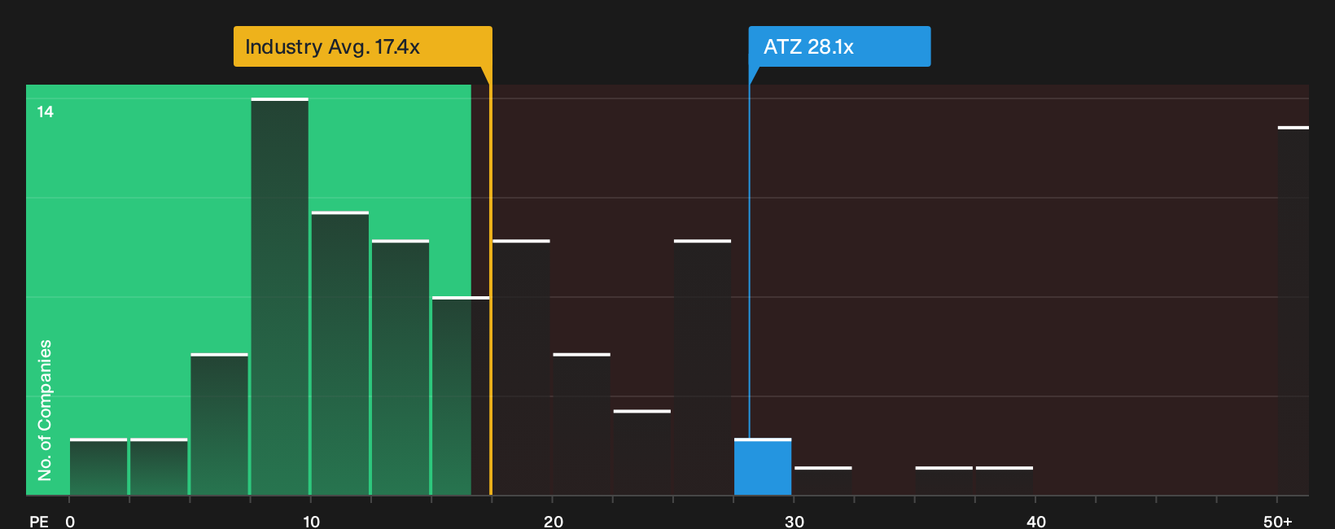Click the x-axis tick label '50+'
This screenshot has width=1335, height=529.
point(1278,522)
